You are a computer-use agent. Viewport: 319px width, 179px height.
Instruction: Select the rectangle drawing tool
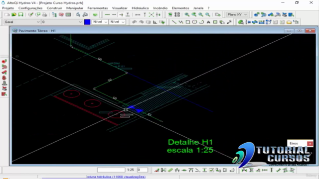click(x=188, y=22)
